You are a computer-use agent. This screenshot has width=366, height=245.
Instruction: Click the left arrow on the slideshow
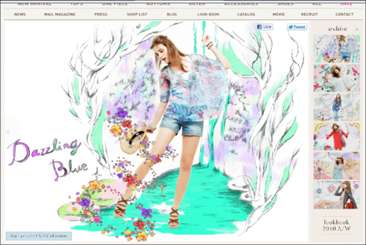(7, 131)
